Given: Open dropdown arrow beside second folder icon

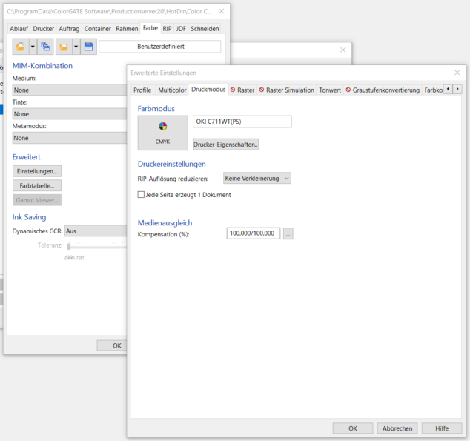Looking at the screenshot, I should point(76,47).
